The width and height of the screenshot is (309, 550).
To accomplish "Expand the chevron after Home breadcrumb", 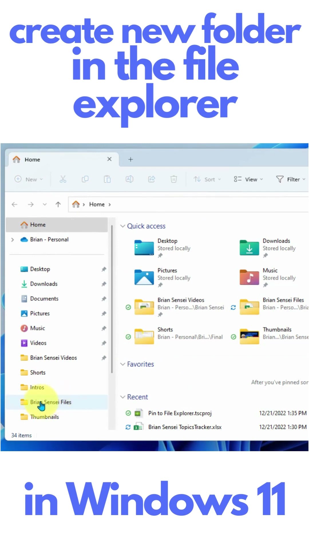I will (110, 205).
